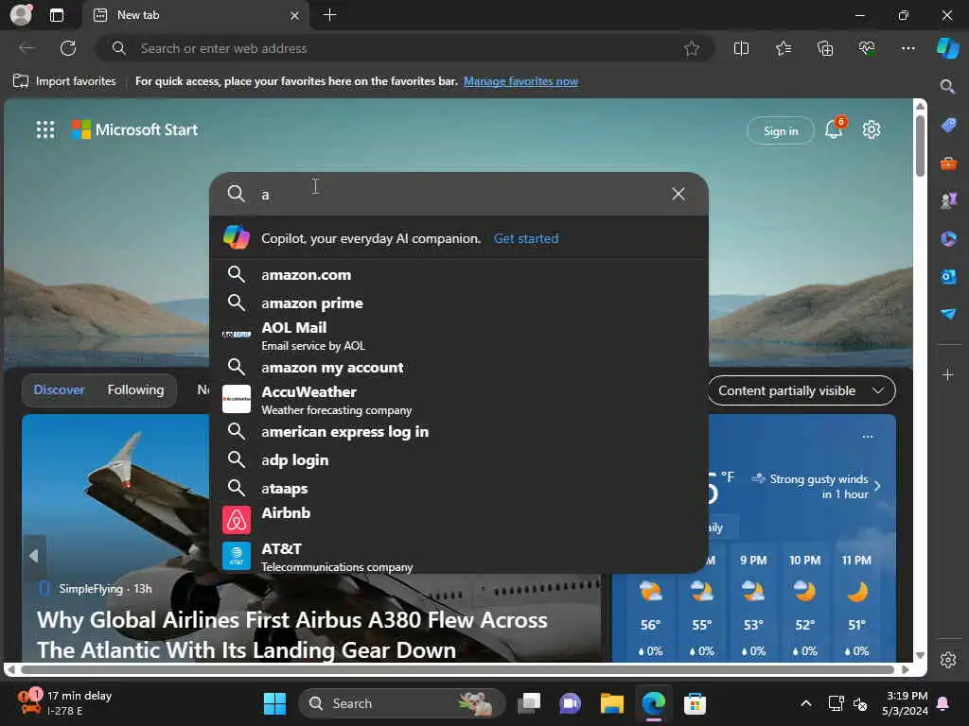The image size is (969, 726).
Task: Select the amazon.com suggestion
Action: (x=459, y=275)
